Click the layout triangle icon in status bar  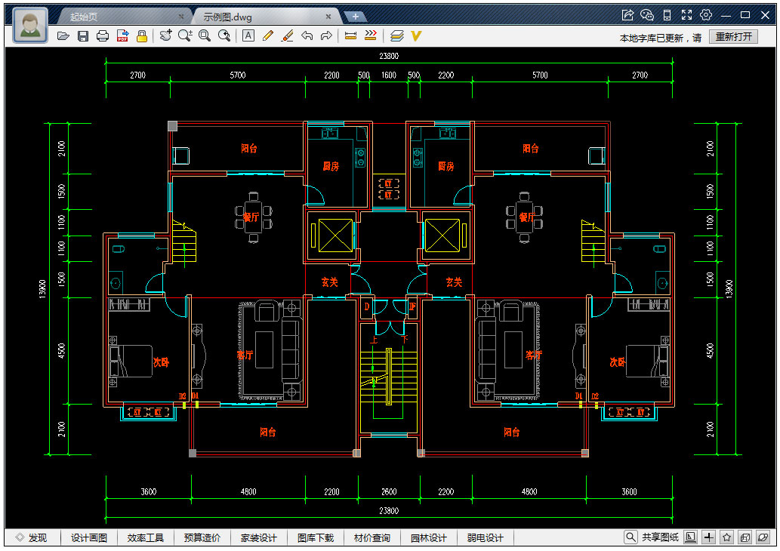(690, 537)
